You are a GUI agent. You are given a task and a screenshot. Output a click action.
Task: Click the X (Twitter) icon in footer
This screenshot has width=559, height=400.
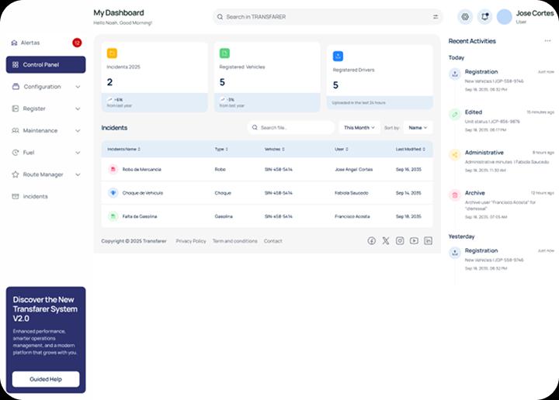click(386, 241)
